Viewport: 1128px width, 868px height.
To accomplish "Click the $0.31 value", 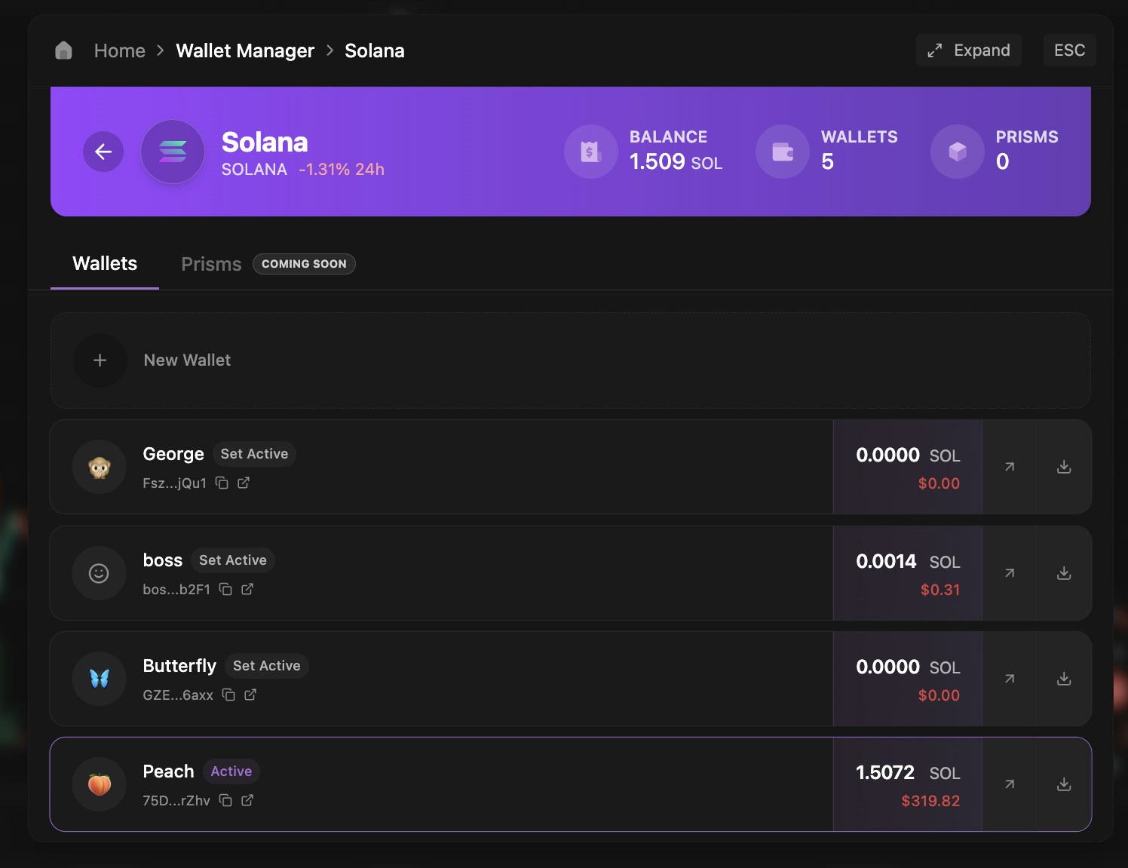I will [x=940, y=590].
